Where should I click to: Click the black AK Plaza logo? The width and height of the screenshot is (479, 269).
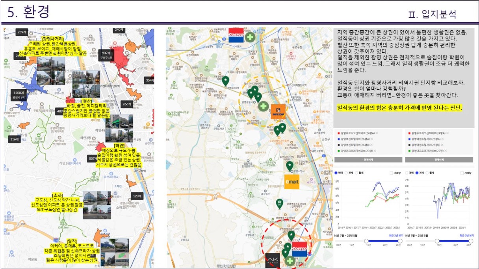pyautogui.click(x=272, y=260)
